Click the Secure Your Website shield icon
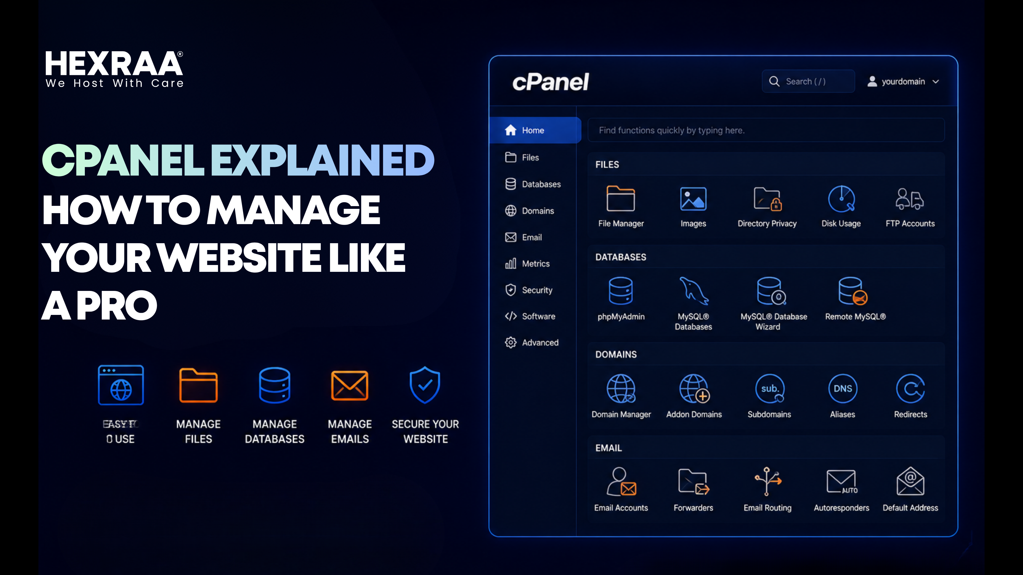Viewport: 1023px width, 575px height. (425, 385)
